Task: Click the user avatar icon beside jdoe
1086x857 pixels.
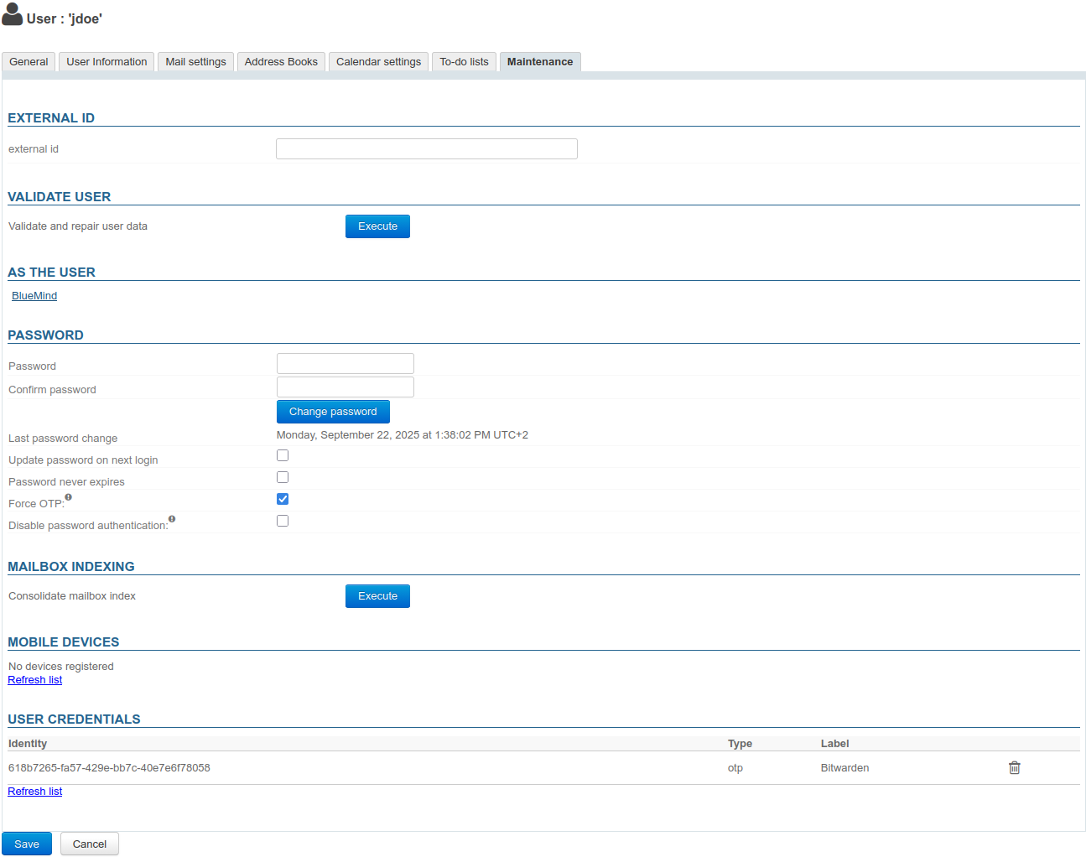Action: (x=13, y=15)
